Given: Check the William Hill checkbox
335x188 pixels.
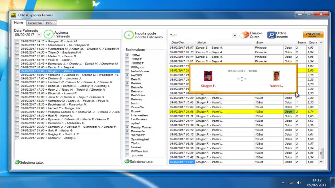Looking at the screenshot, I should [127, 151].
